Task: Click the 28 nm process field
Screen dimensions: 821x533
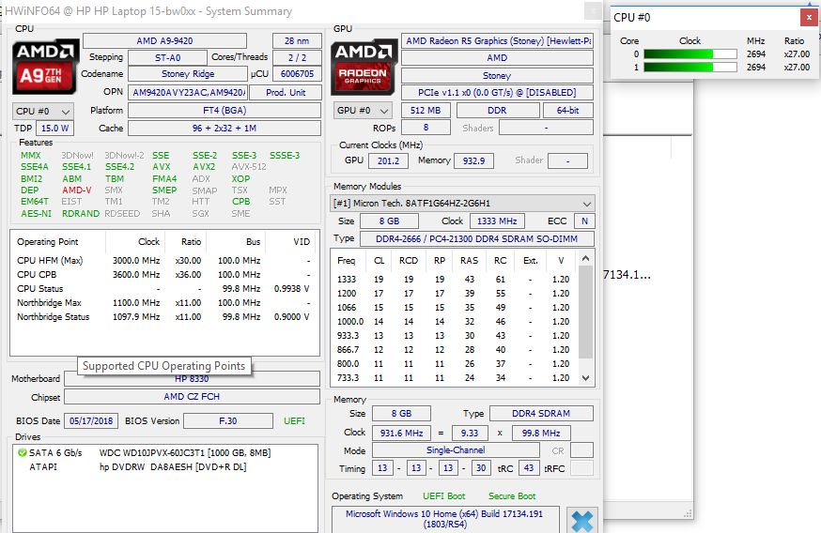Action: coord(297,40)
